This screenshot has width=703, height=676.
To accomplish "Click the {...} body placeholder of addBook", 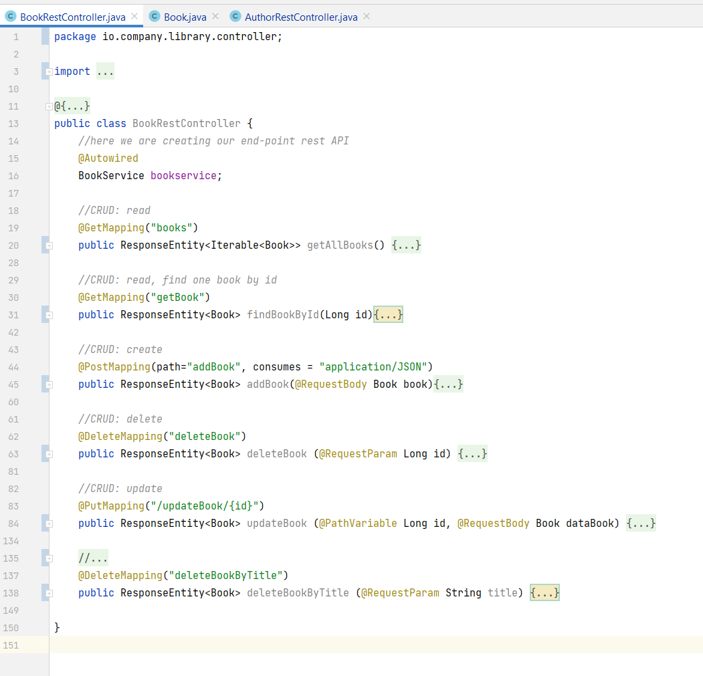I will [448, 384].
